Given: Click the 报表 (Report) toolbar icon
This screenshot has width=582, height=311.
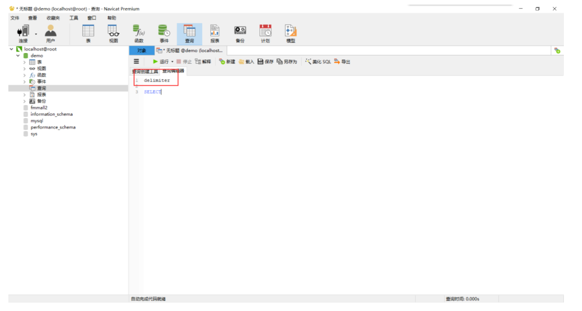Looking at the screenshot, I should 214,32.
